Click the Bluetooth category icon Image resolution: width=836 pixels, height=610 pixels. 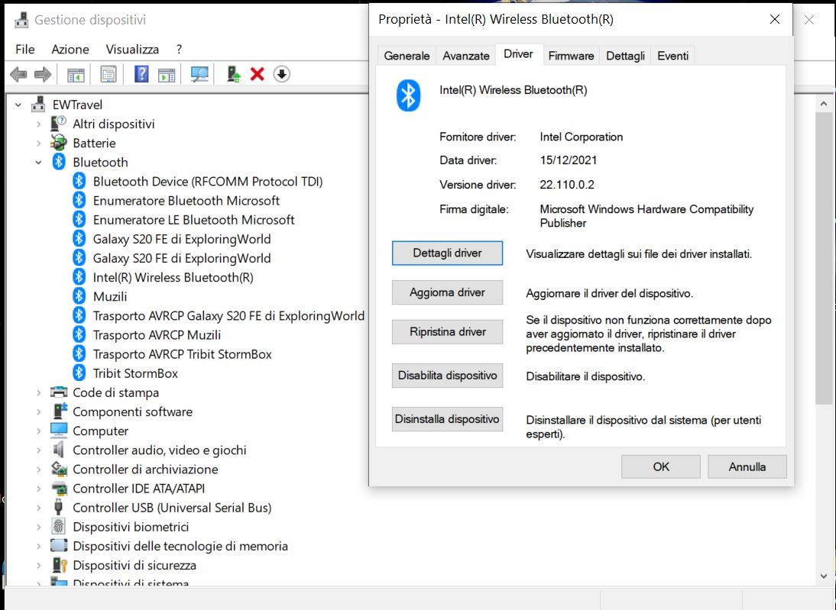click(59, 162)
